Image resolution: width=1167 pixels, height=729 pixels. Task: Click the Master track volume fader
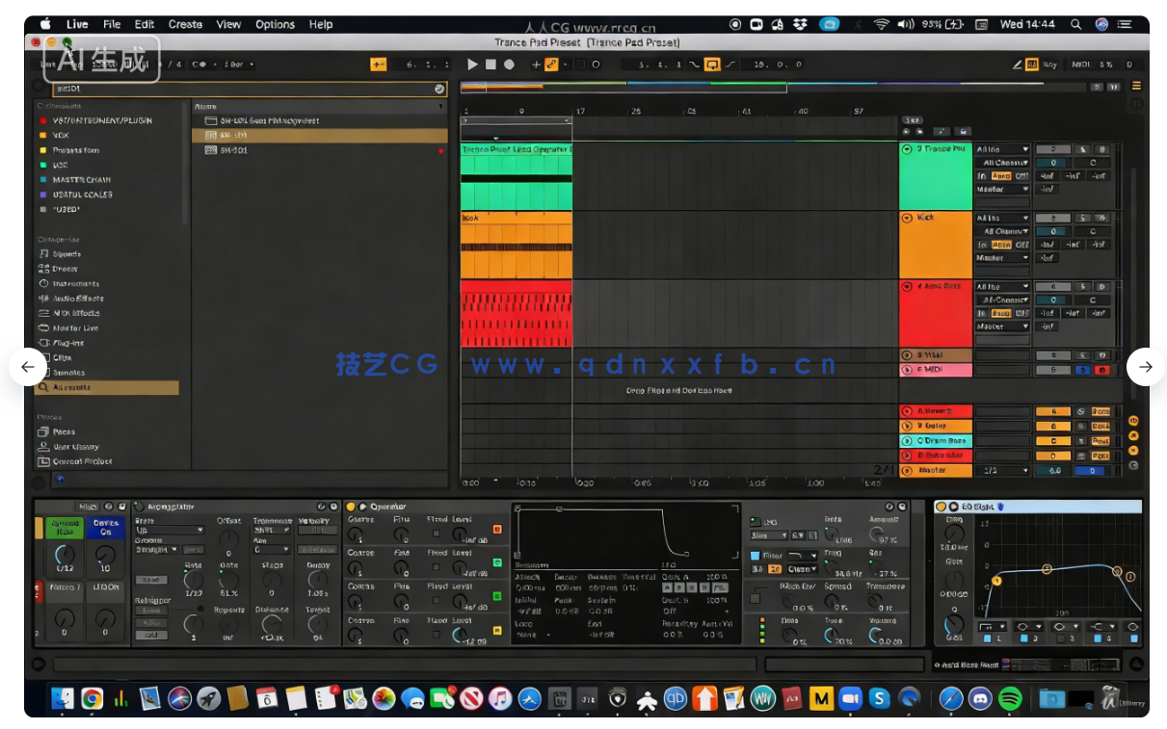click(1052, 470)
